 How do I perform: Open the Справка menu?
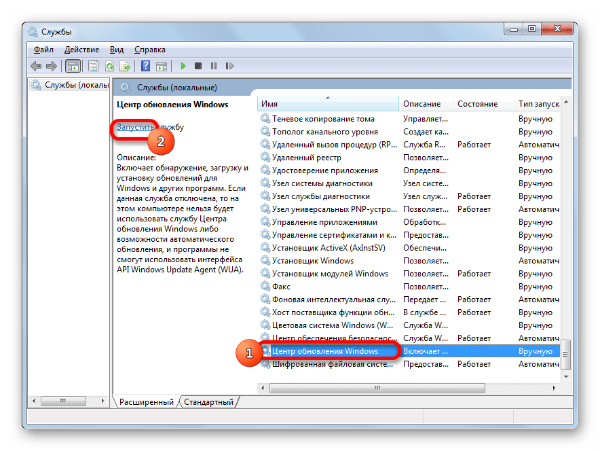point(149,50)
